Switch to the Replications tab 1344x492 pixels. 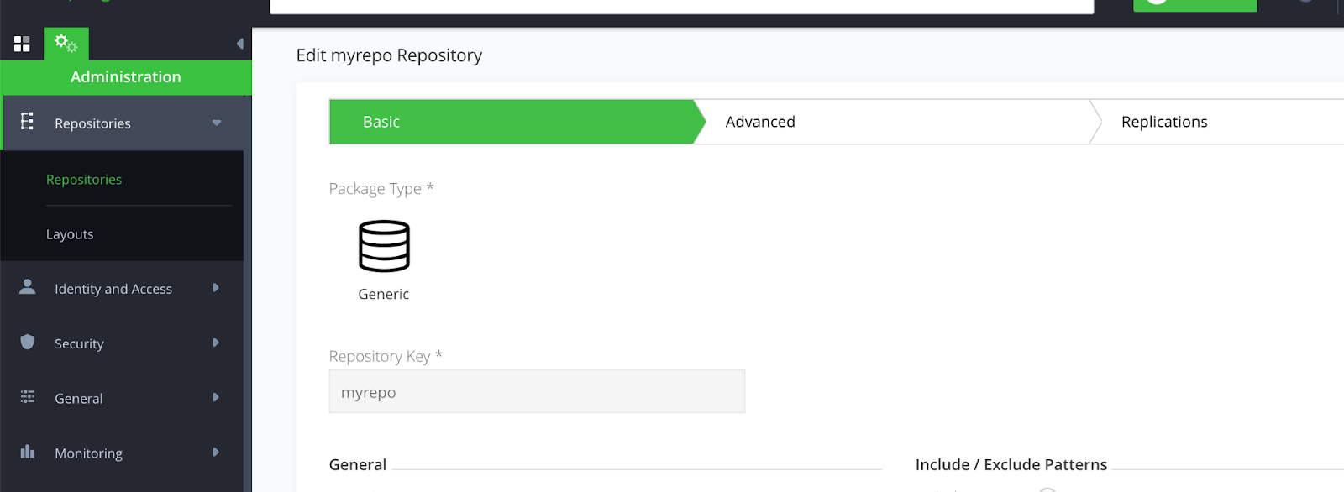[1163, 121]
